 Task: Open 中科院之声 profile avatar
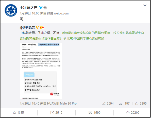[x=11, y=10]
